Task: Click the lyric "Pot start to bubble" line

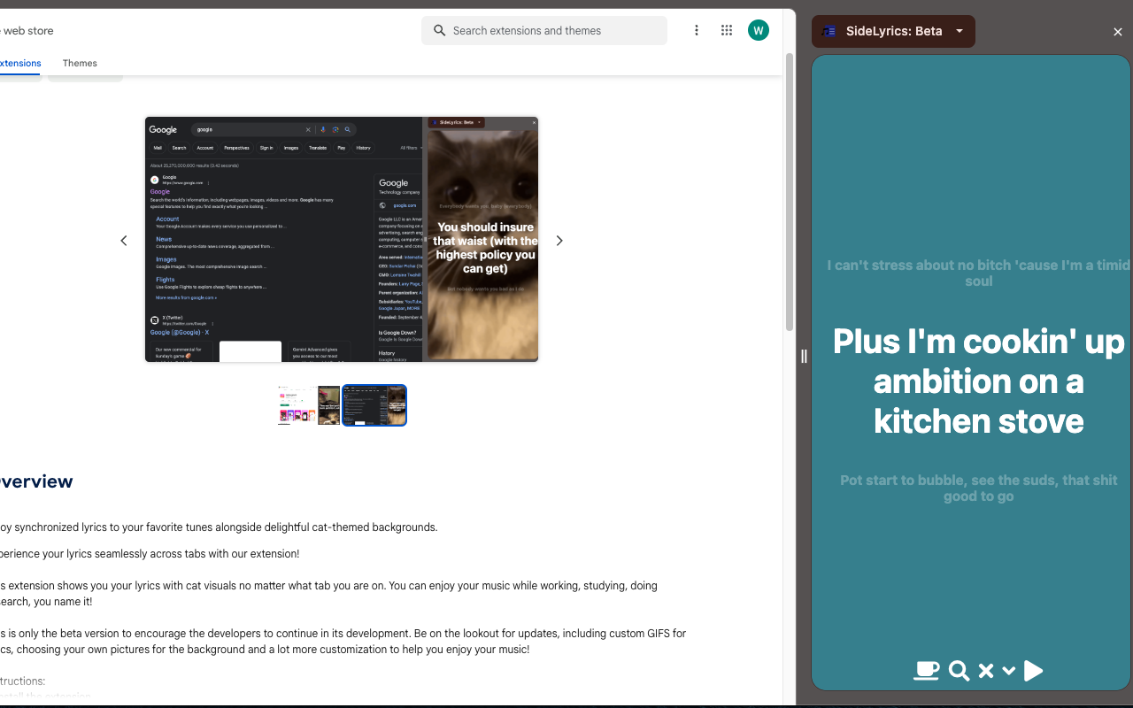Action: click(979, 488)
